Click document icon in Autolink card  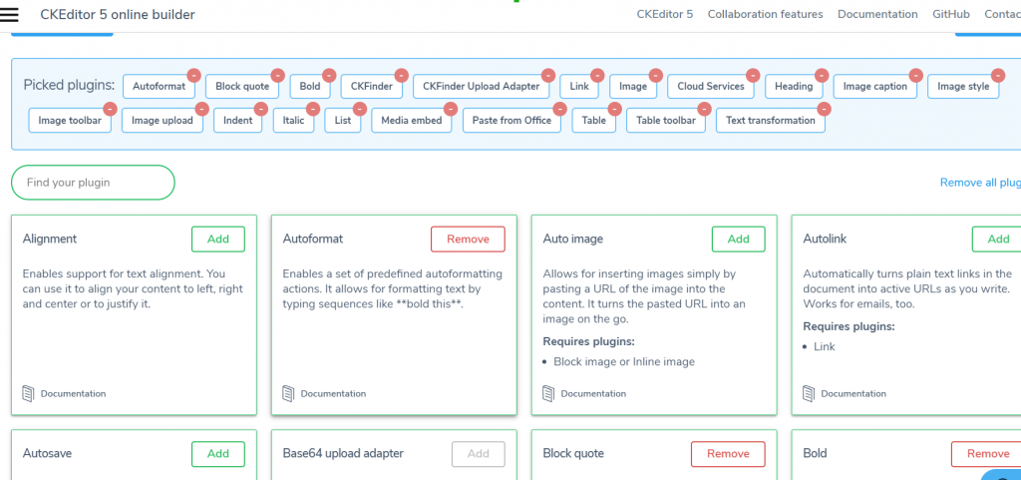pyautogui.click(x=809, y=393)
